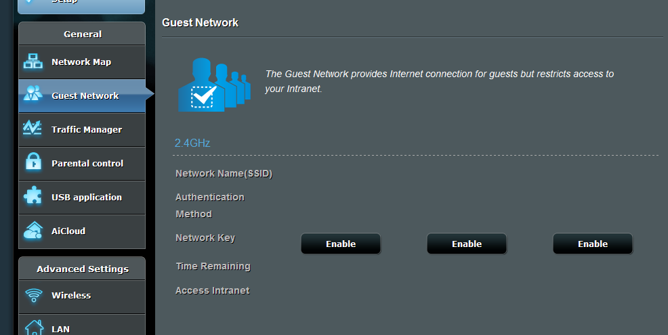Click the USB application puzzle icon
This screenshot has width=668, height=335.
pyautogui.click(x=33, y=196)
